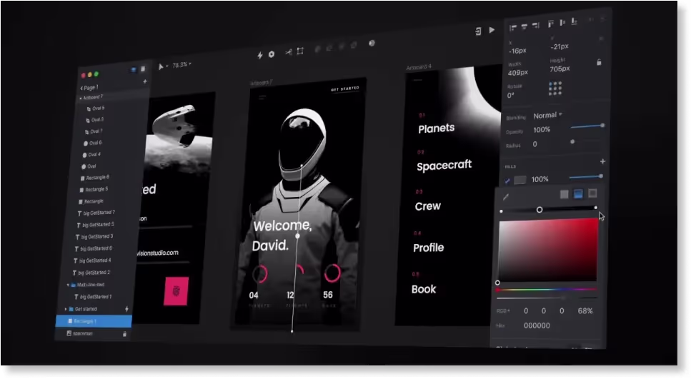Click the layer opacity slider handle
The height and width of the screenshot is (379, 691).
(x=602, y=126)
